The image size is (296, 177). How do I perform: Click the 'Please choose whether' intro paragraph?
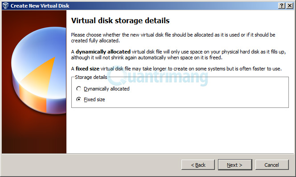(x=173, y=37)
